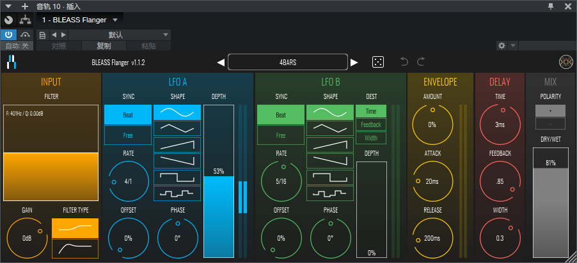577x263 pixels.
Task: Redo the parameter change
Action: (421, 62)
